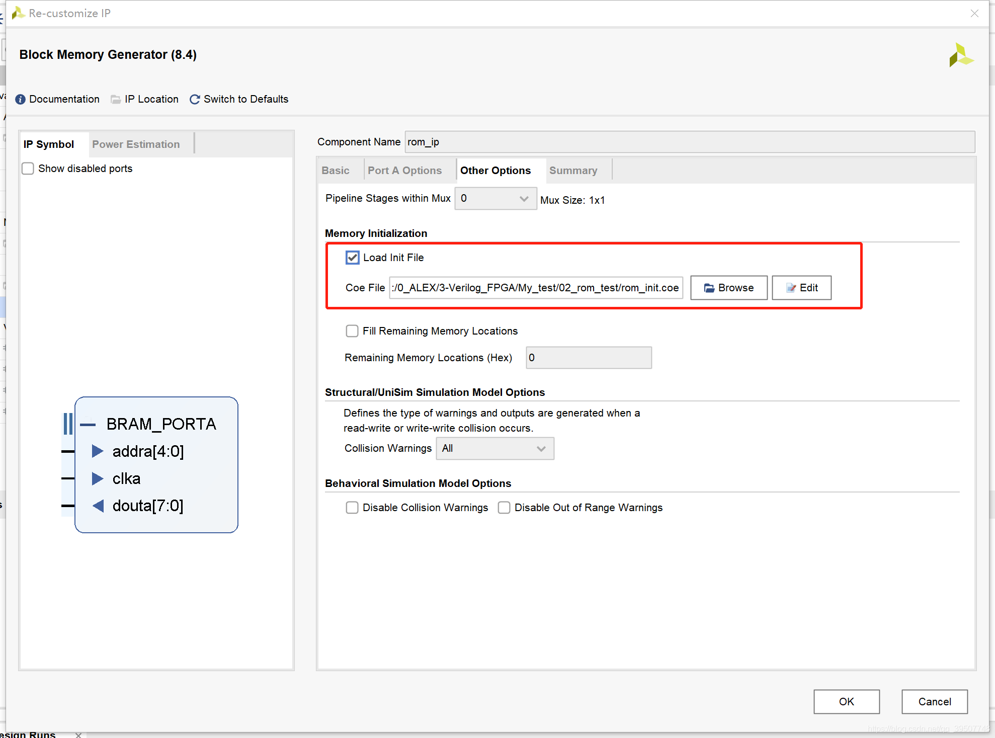Expand the Collision Warnings dropdown
This screenshot has width=995, height=738.
pos(494,448)
